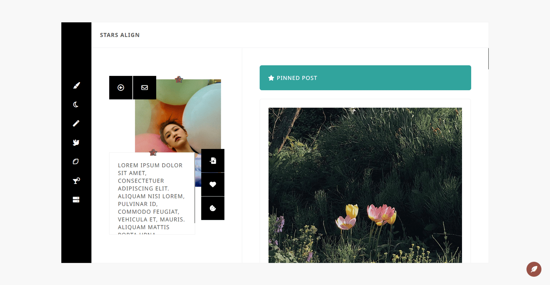
Task: Toggle the crescent moon night mode icon
Action: tap(76, 105)
